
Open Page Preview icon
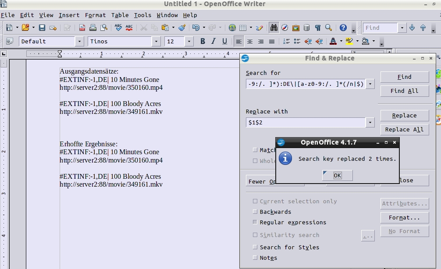104,28
